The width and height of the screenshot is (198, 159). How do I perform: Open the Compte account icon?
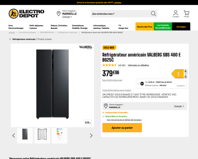coord(175,14)
